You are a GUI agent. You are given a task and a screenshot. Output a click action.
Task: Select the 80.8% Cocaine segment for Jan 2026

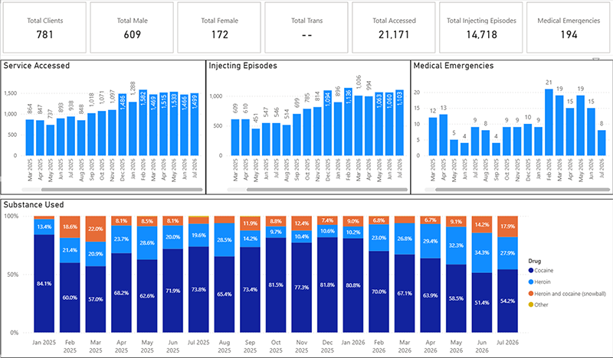click(353, 285)
